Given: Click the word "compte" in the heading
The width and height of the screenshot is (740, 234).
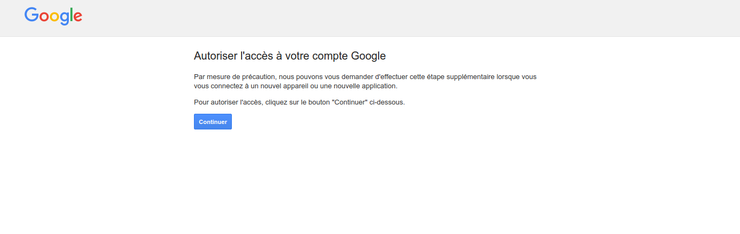Looking at the screenshot, I should click(x=332, y=56).
